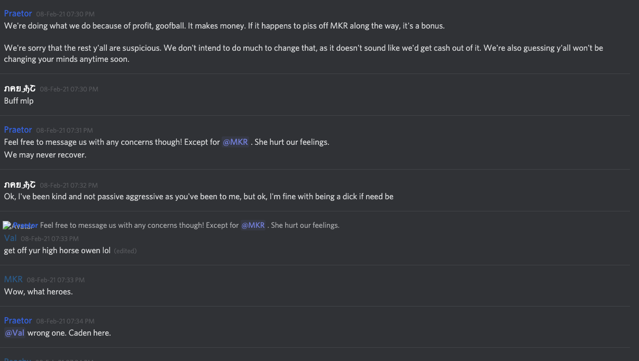This screenshot has height=361, width=639.
Task: Select the MKR username above "Wow, what heroes."
Action: tap(13, 279)
